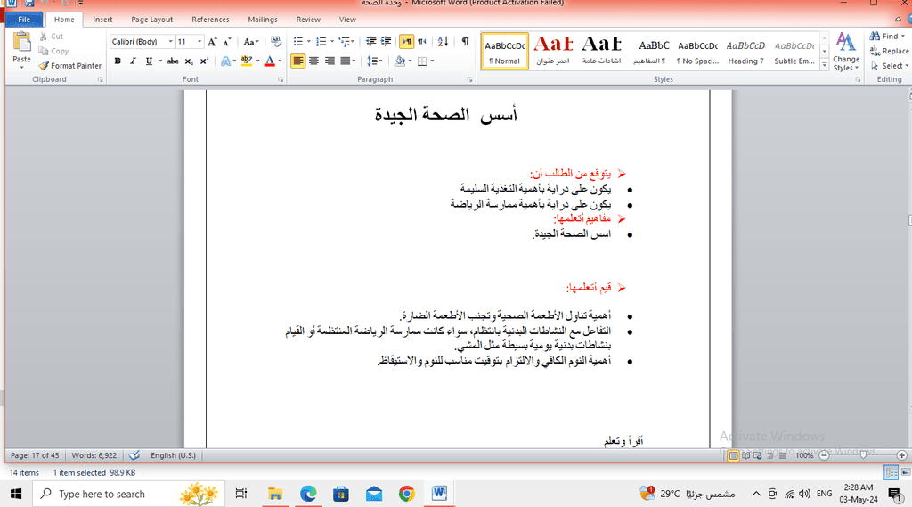Activate Format Painter

(x=69, y=66)
